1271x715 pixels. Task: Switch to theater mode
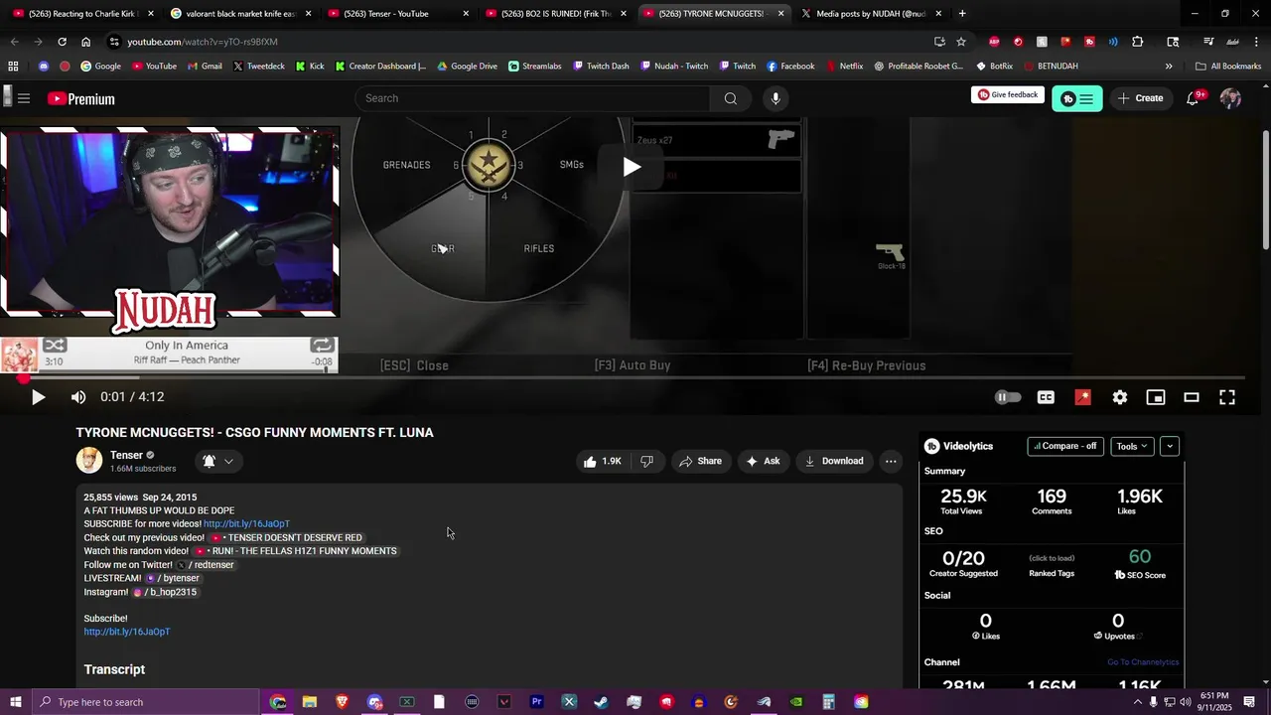pos(1192,397)
